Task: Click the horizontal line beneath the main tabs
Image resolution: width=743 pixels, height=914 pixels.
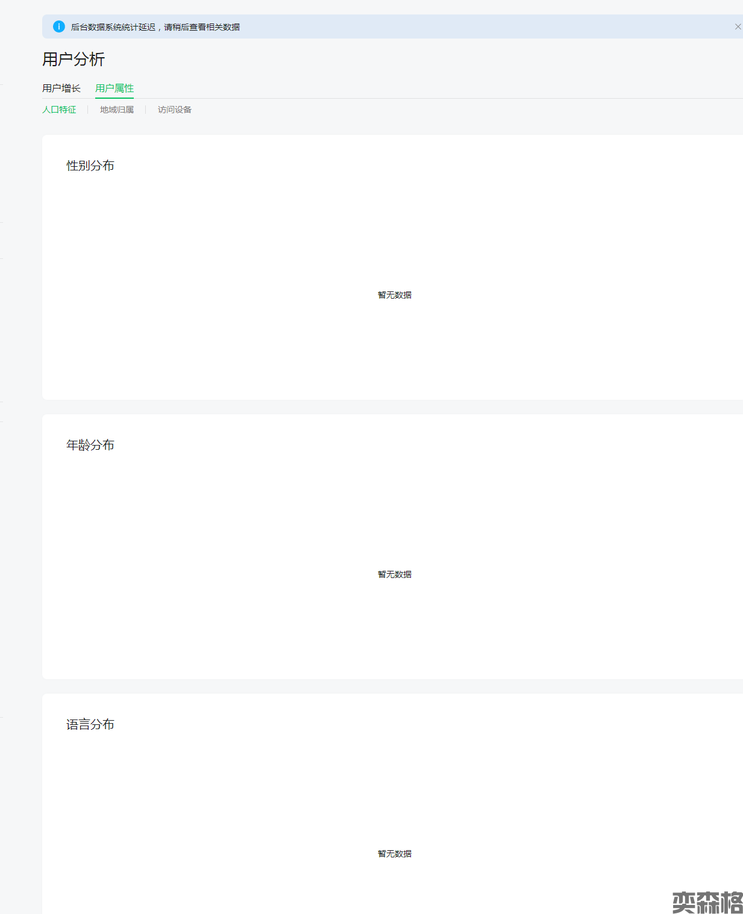Action: coord(422,98)
